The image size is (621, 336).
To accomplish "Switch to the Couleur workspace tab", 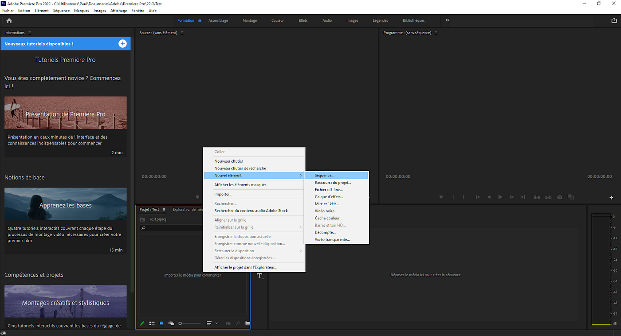I will coord(278,20).
